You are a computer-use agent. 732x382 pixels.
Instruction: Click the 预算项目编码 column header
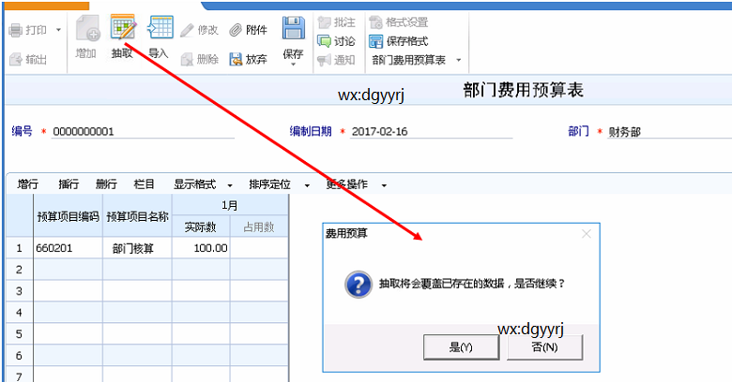69,216
